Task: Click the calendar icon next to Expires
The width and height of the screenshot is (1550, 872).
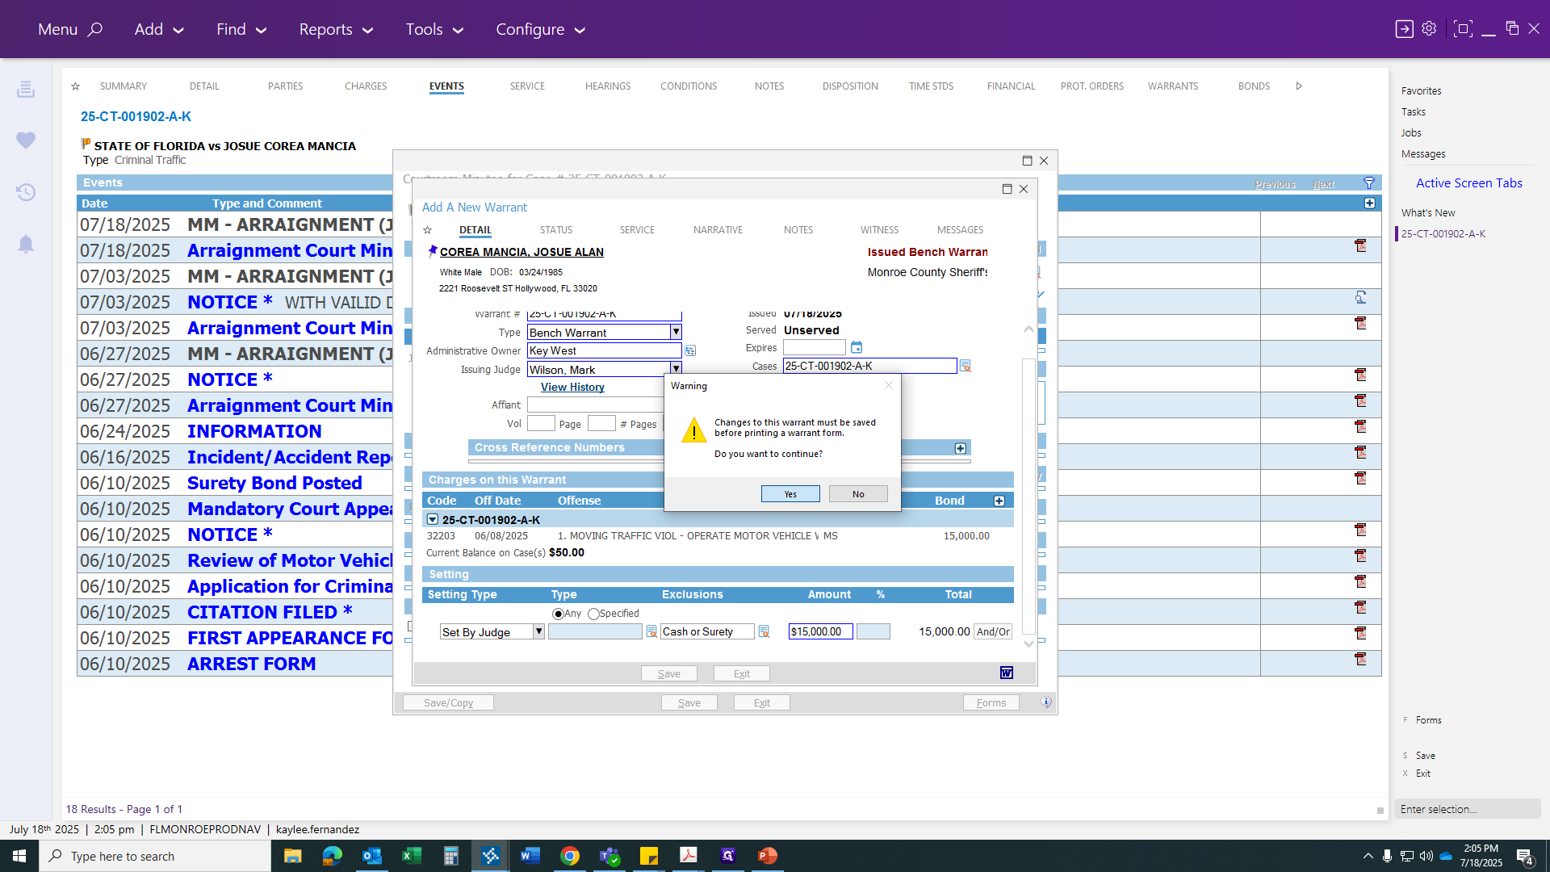Action: tap(857, 347)
